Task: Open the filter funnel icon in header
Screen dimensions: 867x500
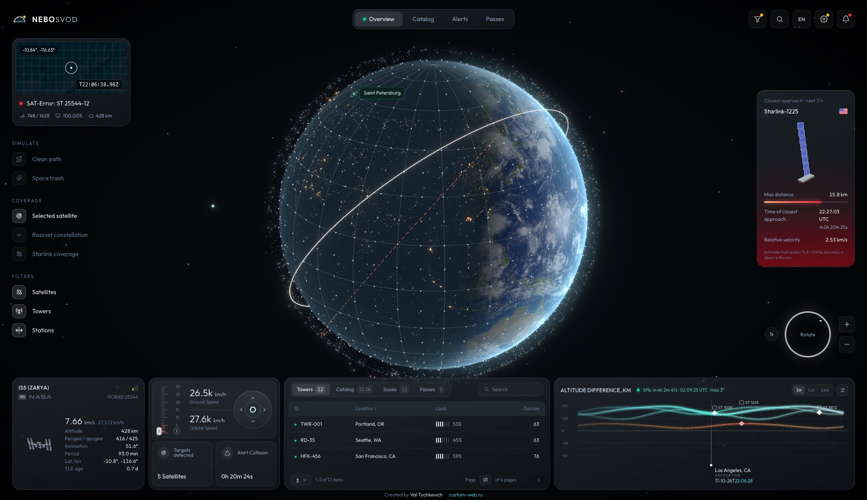Action: click(757, 19)
